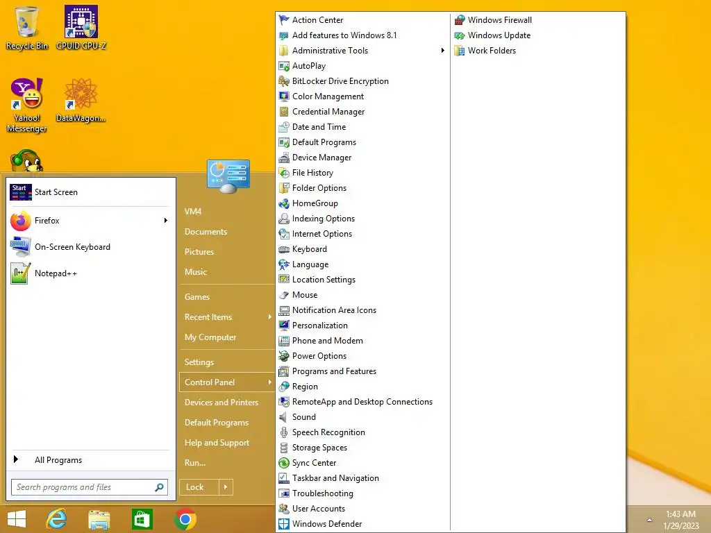711x533 pixels.
Task: Open Storage Spaces from the list
Action: [319, 448]
